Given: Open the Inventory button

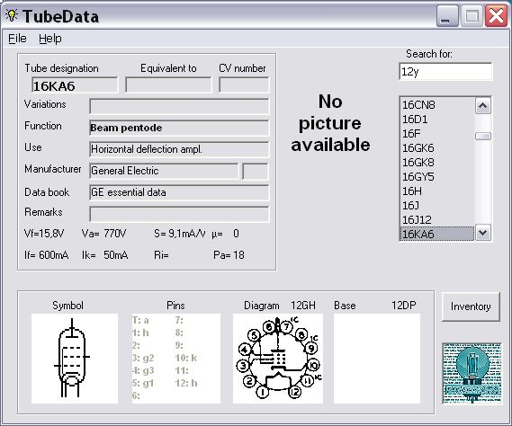Looking at the screenshot, I should 471,306.
